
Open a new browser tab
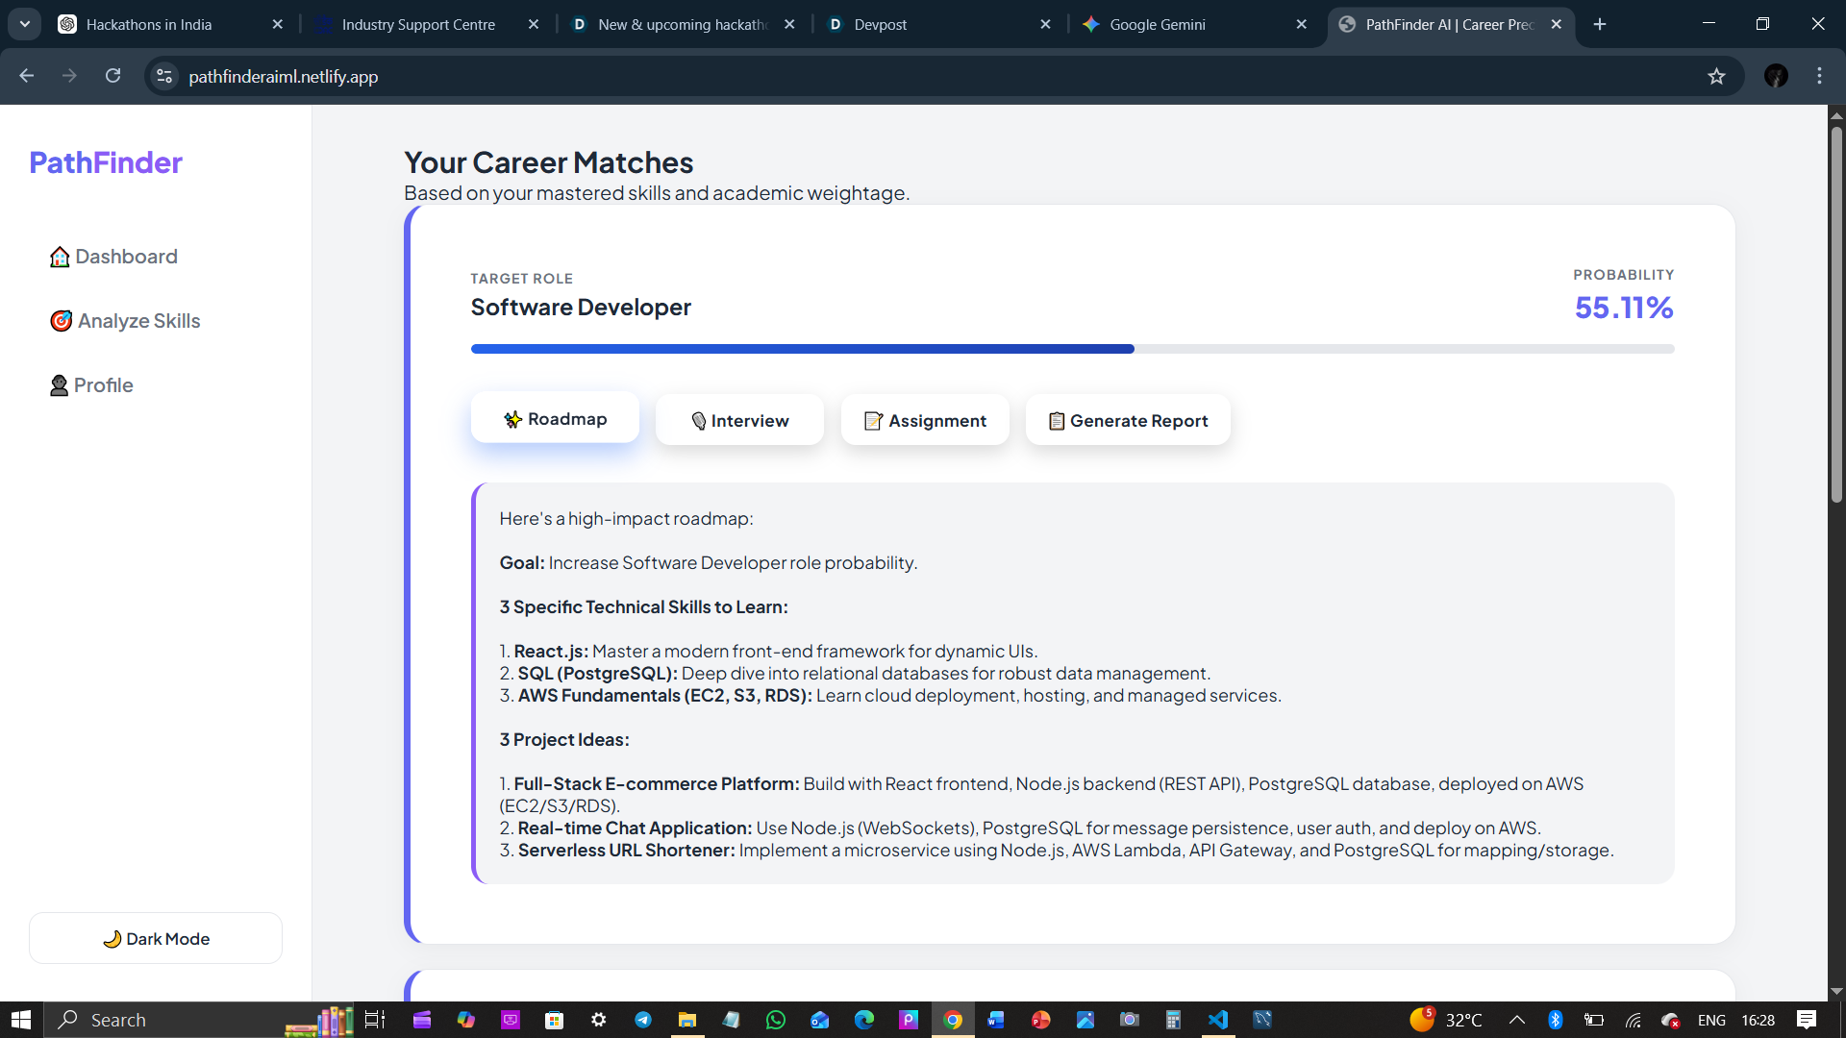tap(1600, 24)
